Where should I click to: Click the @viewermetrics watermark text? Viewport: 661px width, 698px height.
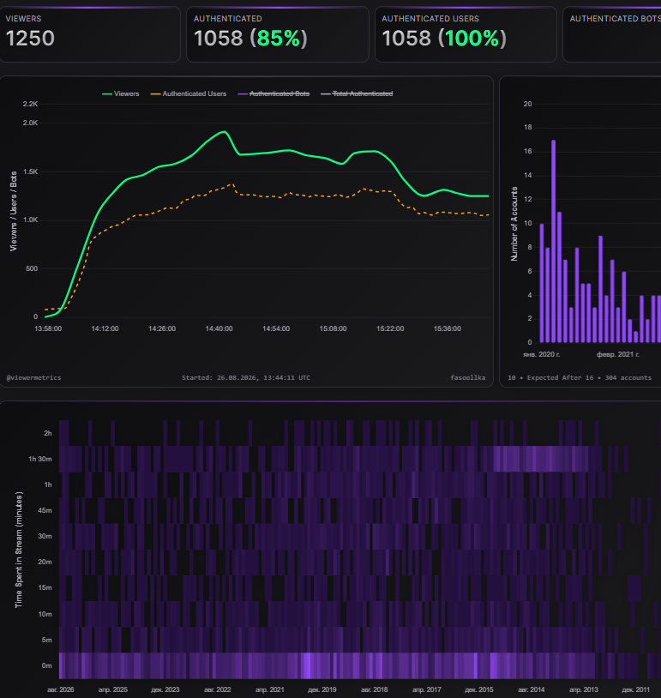tap(33, 377)
